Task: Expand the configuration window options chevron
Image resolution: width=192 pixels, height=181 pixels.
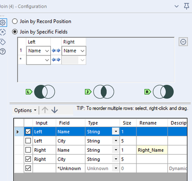Action: 177,6
